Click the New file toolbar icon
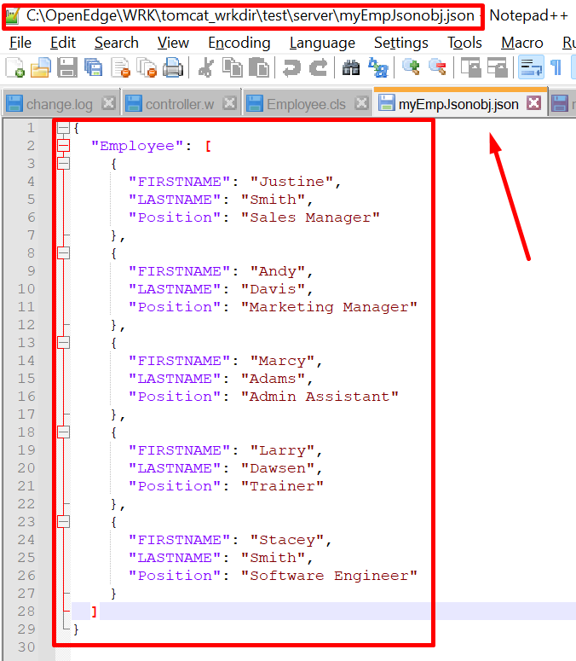The height and width of the screenshot is (661, 576). (14, 67)
